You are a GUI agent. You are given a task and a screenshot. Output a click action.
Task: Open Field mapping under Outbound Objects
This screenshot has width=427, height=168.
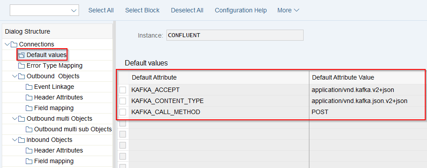pyautogui.click(x=54, y=108)
